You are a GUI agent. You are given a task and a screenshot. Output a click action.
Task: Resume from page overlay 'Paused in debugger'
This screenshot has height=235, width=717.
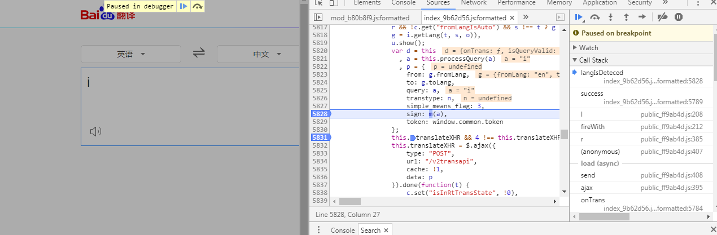pos(183,6)
